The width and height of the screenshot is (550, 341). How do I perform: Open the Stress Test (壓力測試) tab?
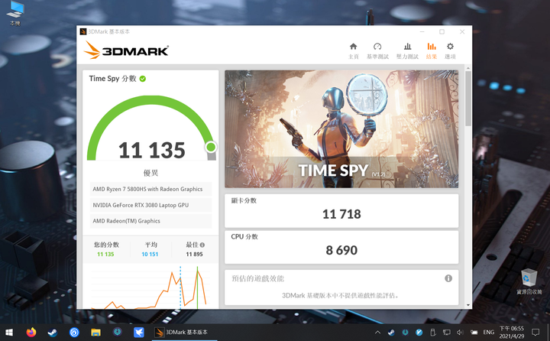tap(407, 51)
